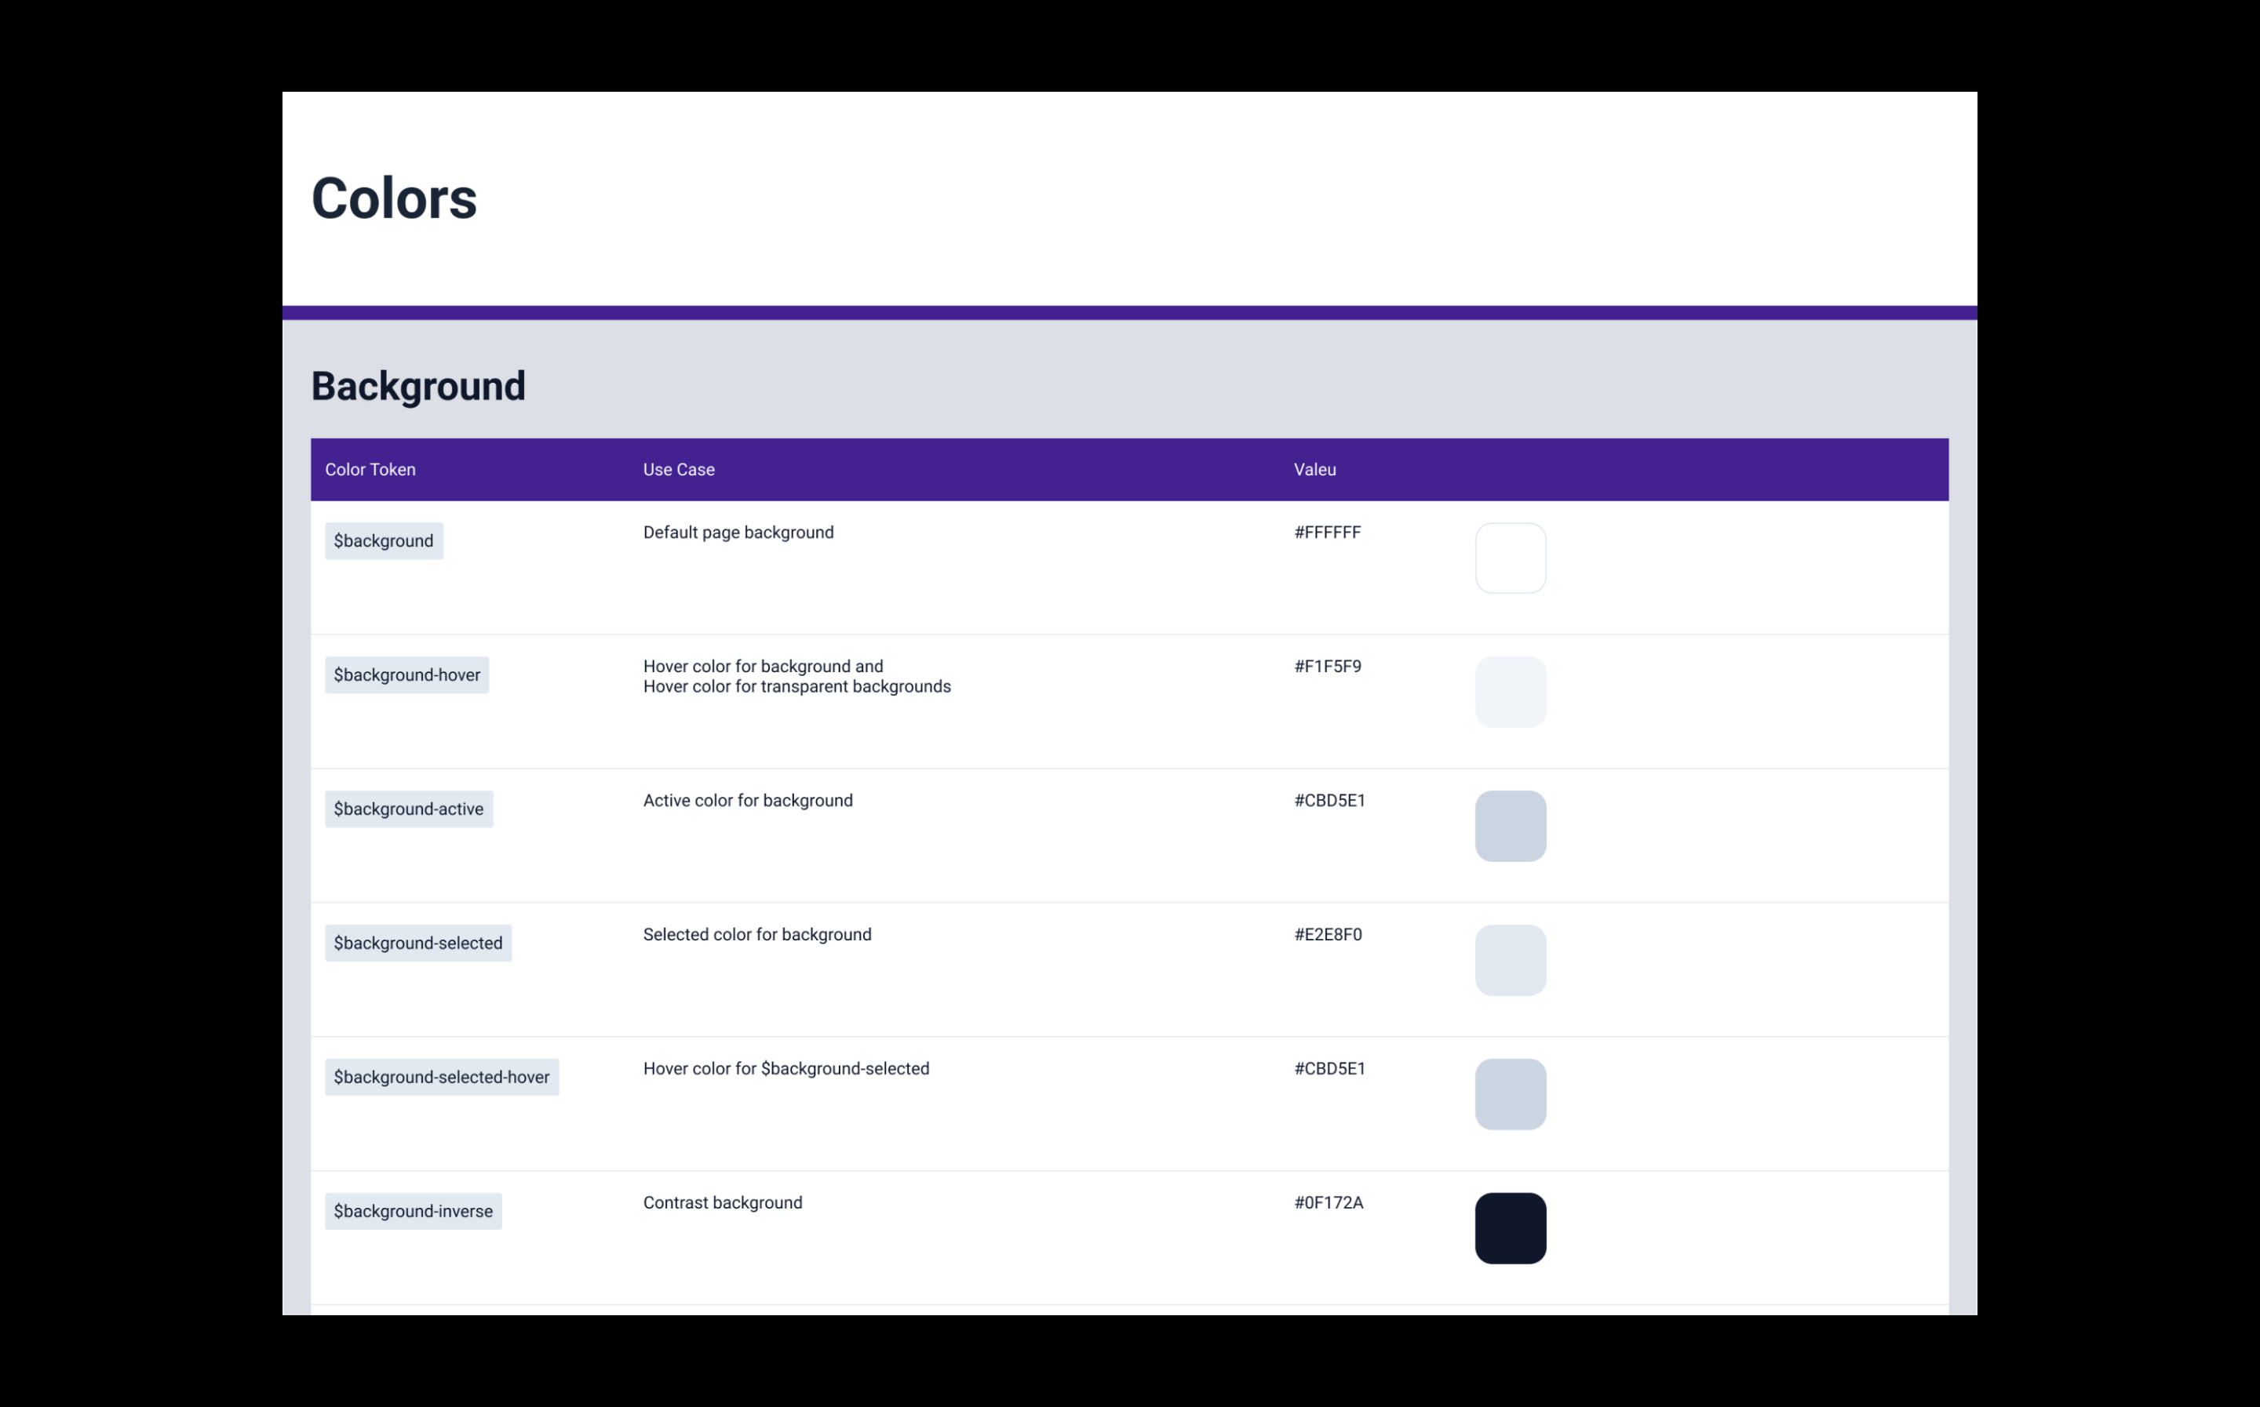The height and width of the screenshot is (1407, 2260).
Task: Click the dark #0F172A inverse swatch
Action: pos(1510,1228)
